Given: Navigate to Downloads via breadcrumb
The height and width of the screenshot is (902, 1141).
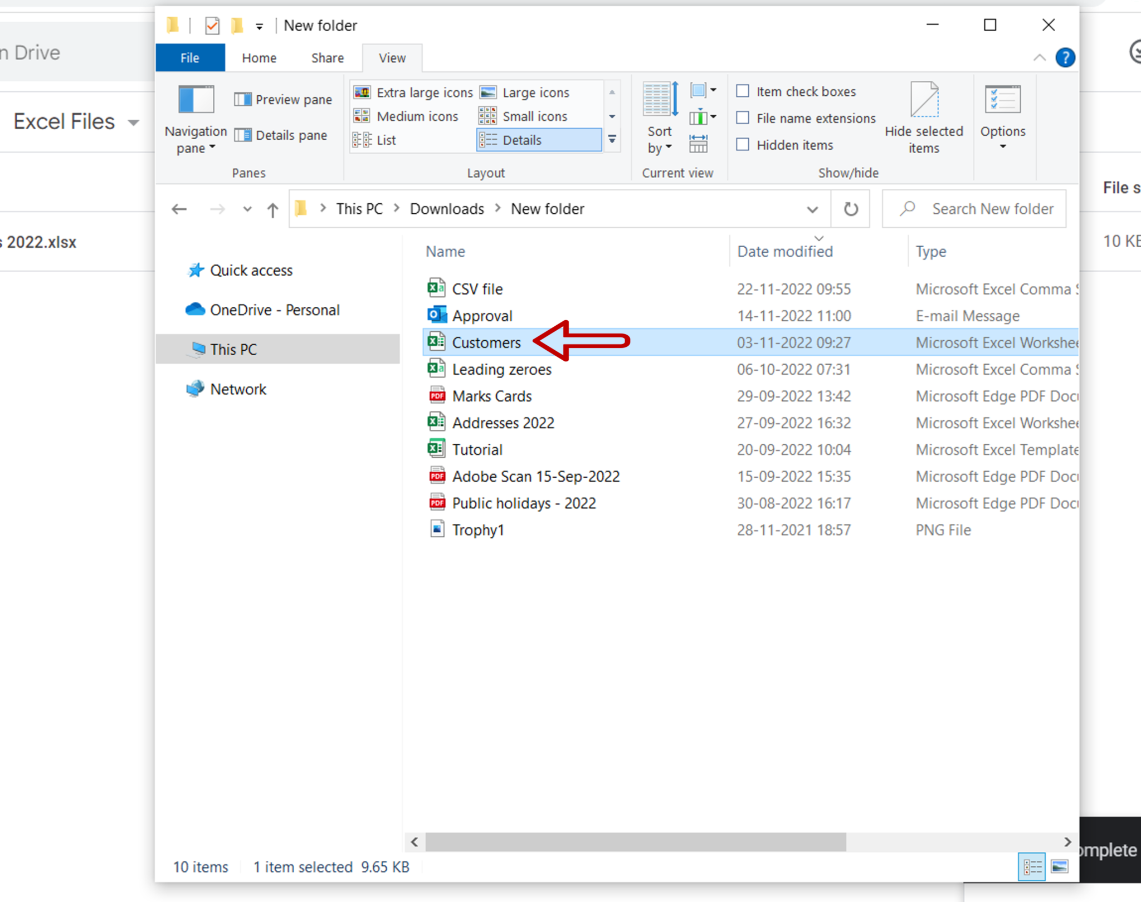Looking at the screenshot, I should [x=446, y=208].
